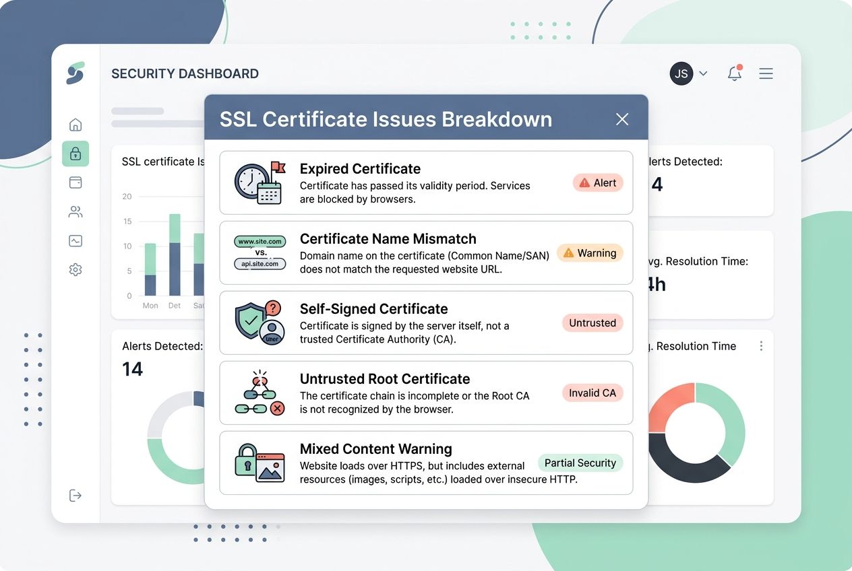Select the Alert badge on Expired Certificate
Image resolution: width=852 pixels, height=571 pixels.
[x=597, y=182]
